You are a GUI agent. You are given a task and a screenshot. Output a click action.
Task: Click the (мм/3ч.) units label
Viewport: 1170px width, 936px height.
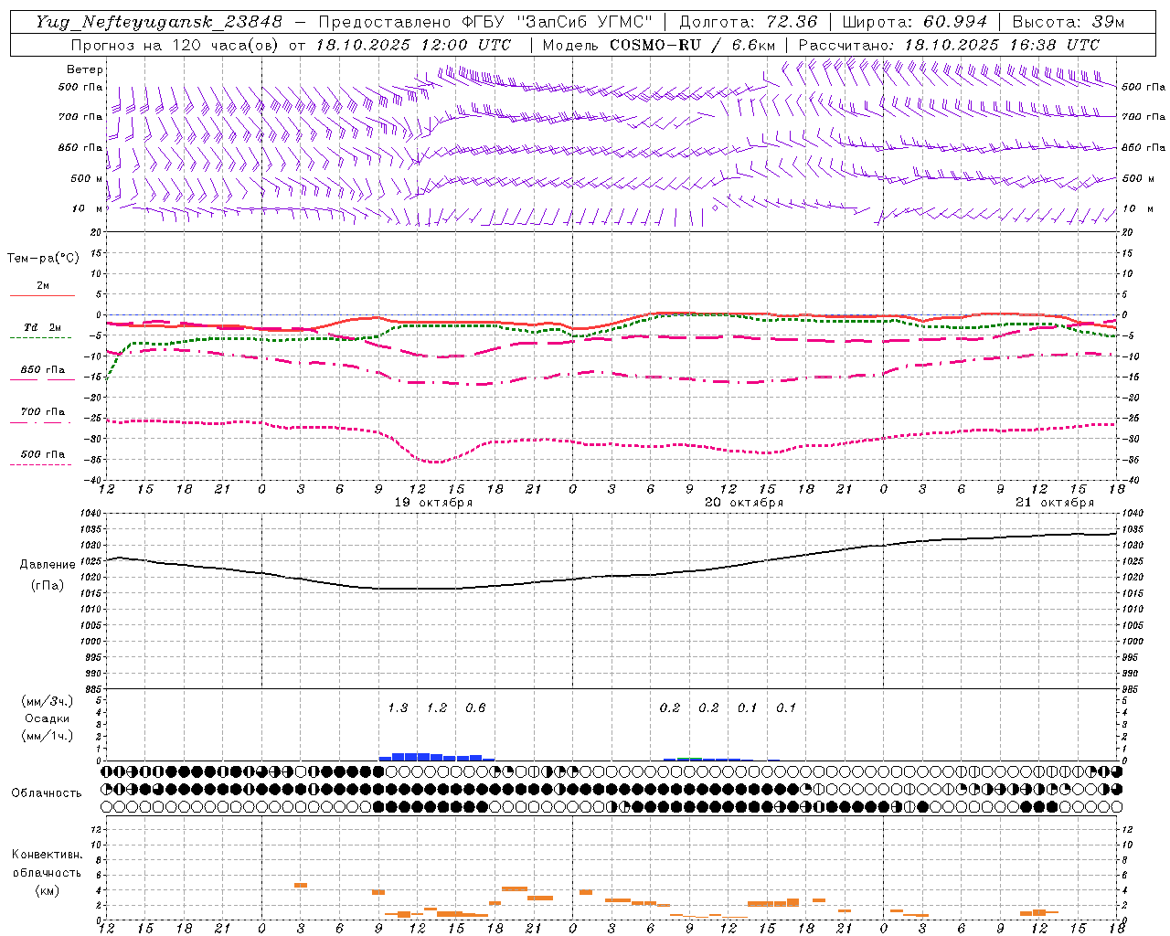click(48, 701)
